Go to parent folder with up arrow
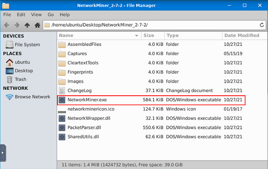268x169 pixels. point(27,25)
